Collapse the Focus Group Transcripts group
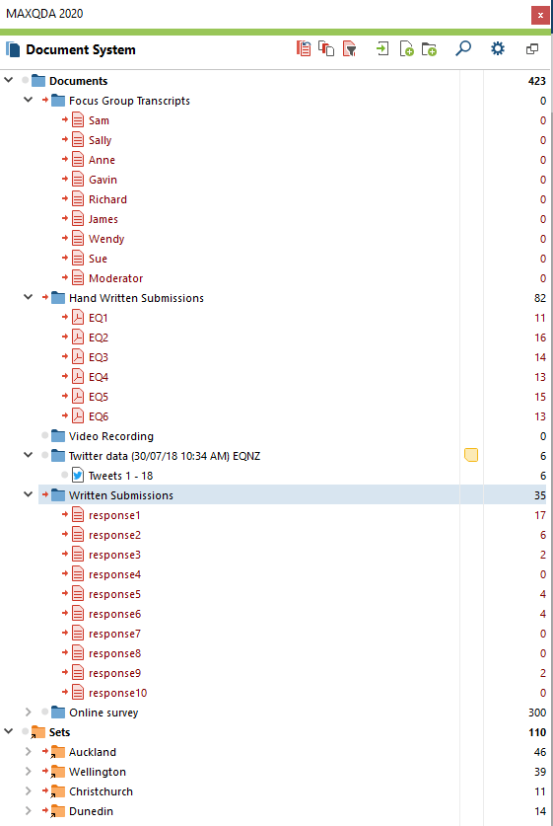 29,100
